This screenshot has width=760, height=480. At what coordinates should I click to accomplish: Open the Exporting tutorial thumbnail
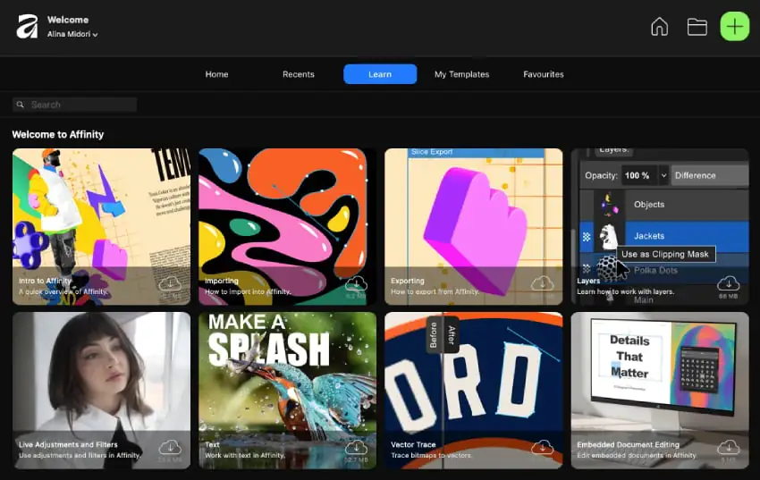pos(474,227)
